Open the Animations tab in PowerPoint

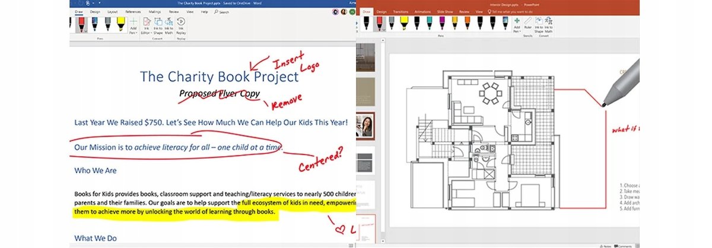423,11
